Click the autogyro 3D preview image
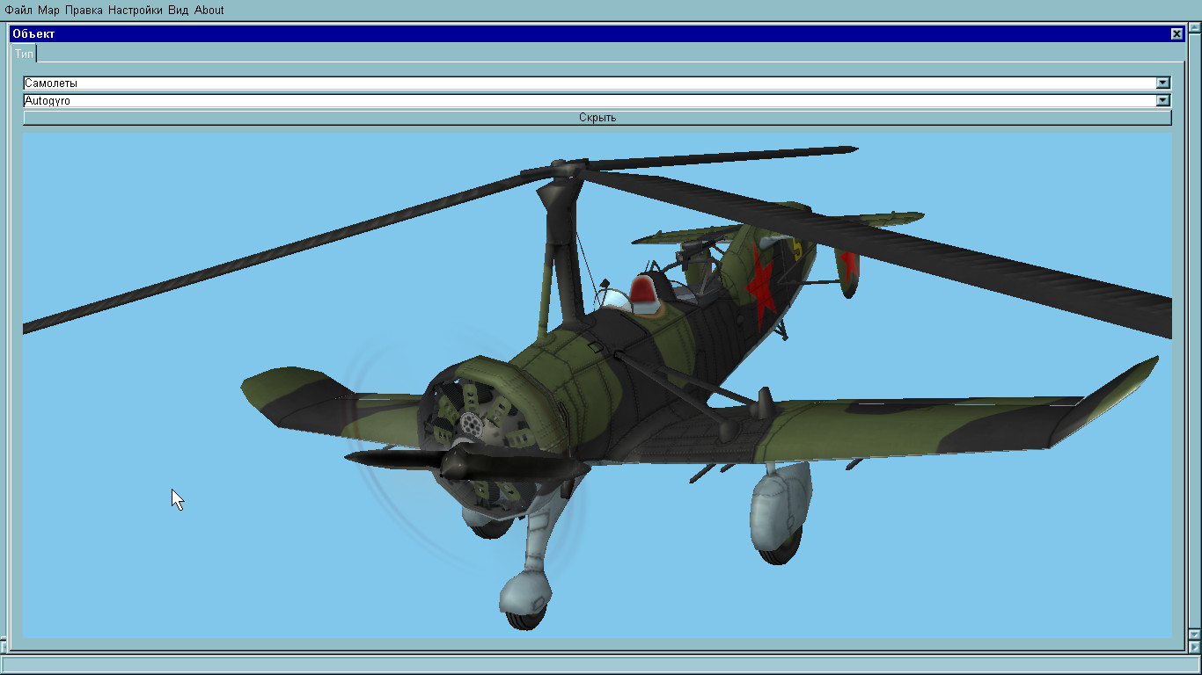 597,385
